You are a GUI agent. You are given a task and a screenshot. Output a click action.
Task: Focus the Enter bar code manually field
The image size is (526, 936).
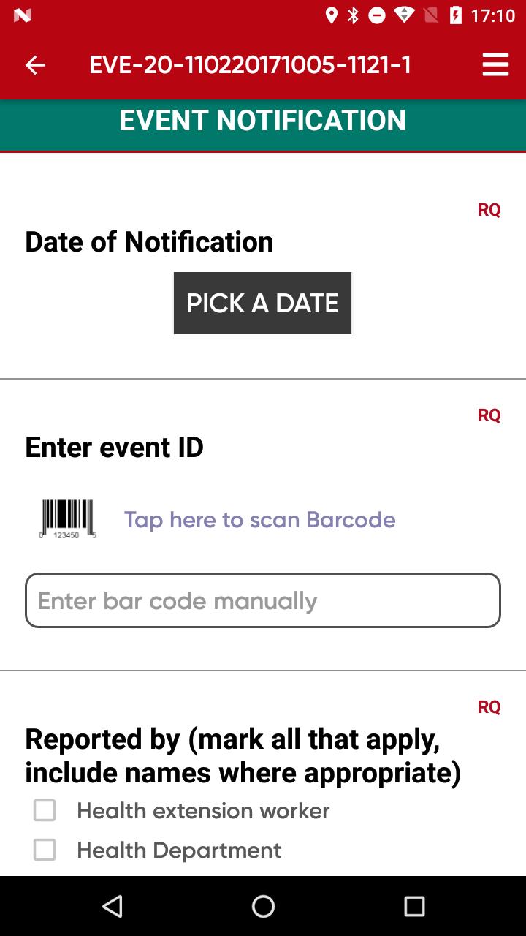[x=263, y=600]
